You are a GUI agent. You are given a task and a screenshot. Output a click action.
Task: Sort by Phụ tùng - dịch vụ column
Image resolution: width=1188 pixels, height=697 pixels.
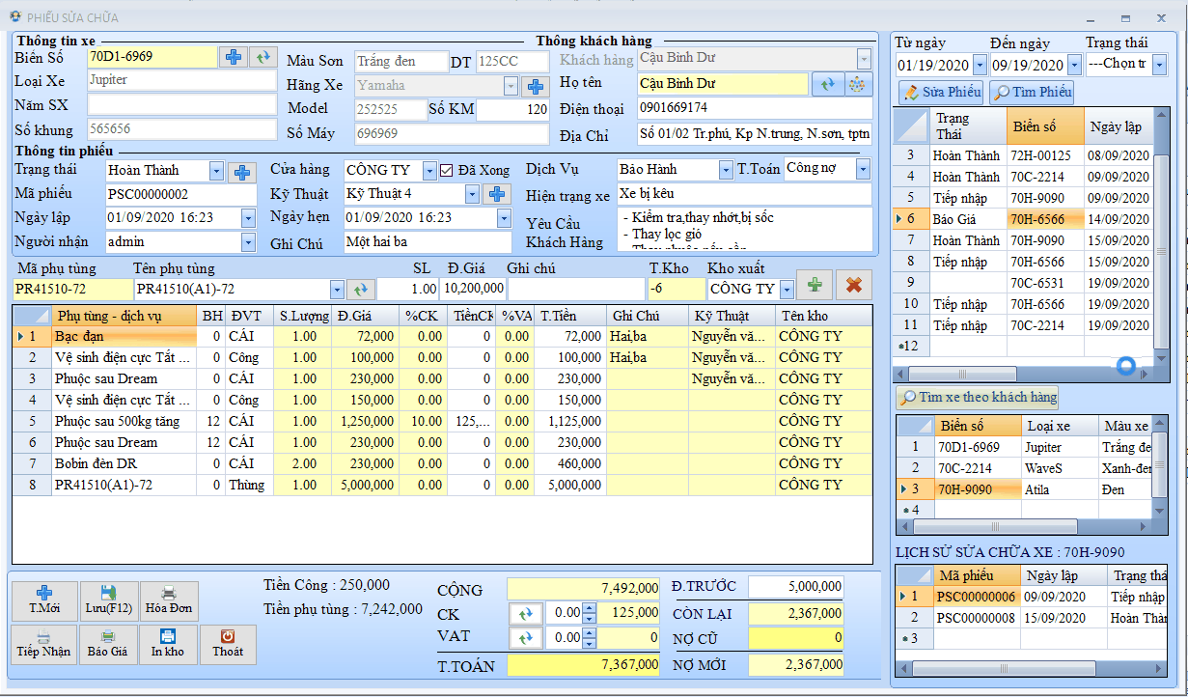coord(124,316)
